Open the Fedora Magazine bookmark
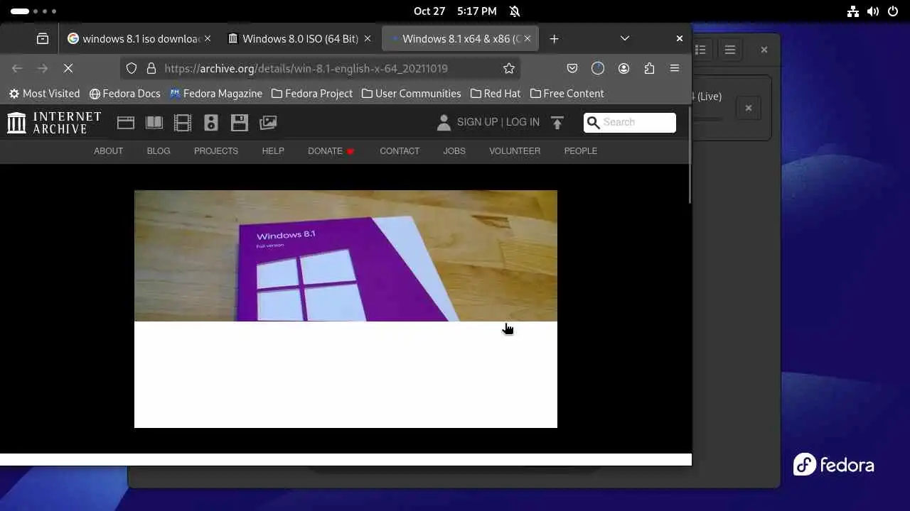Viewport: 910px width, 511px height. click(x=216, y=94)
